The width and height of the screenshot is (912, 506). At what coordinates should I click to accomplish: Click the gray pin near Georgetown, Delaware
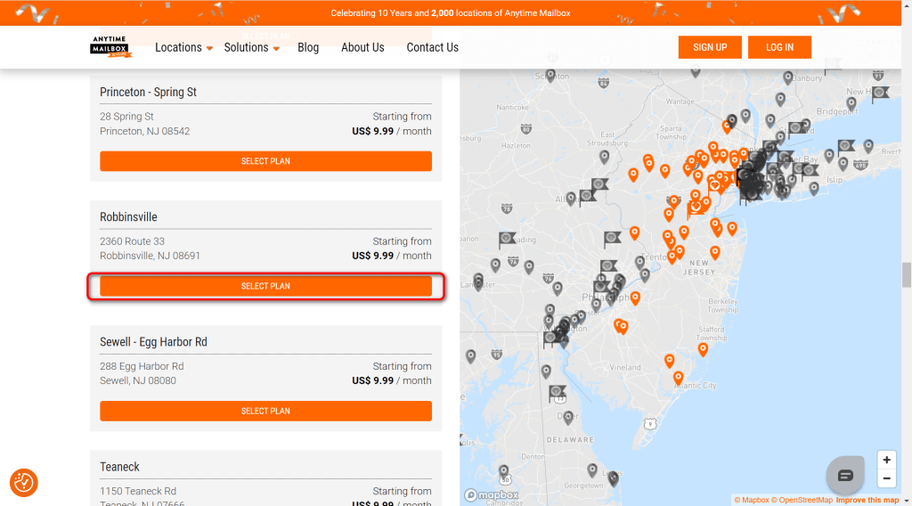click(592, 469)
